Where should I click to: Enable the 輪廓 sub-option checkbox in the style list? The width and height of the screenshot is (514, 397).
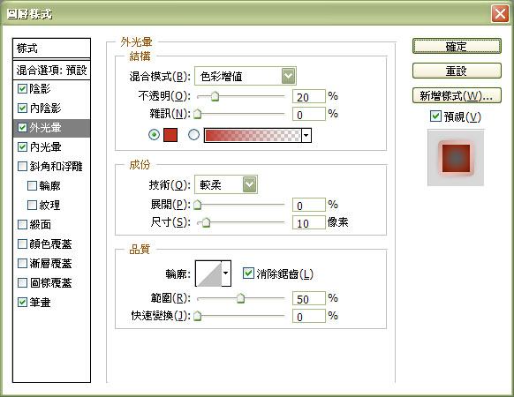(x=32, y=186)
